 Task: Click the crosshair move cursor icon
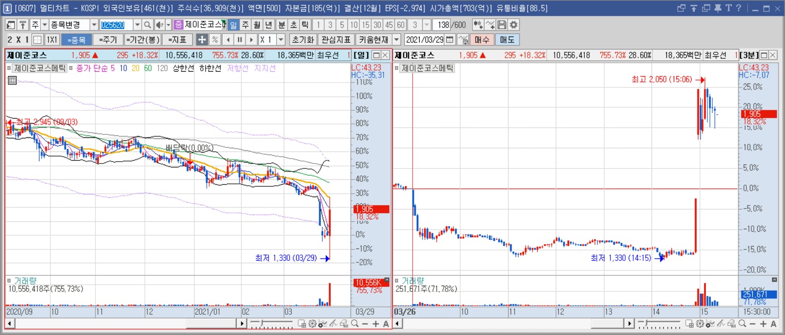coord(202,40)
